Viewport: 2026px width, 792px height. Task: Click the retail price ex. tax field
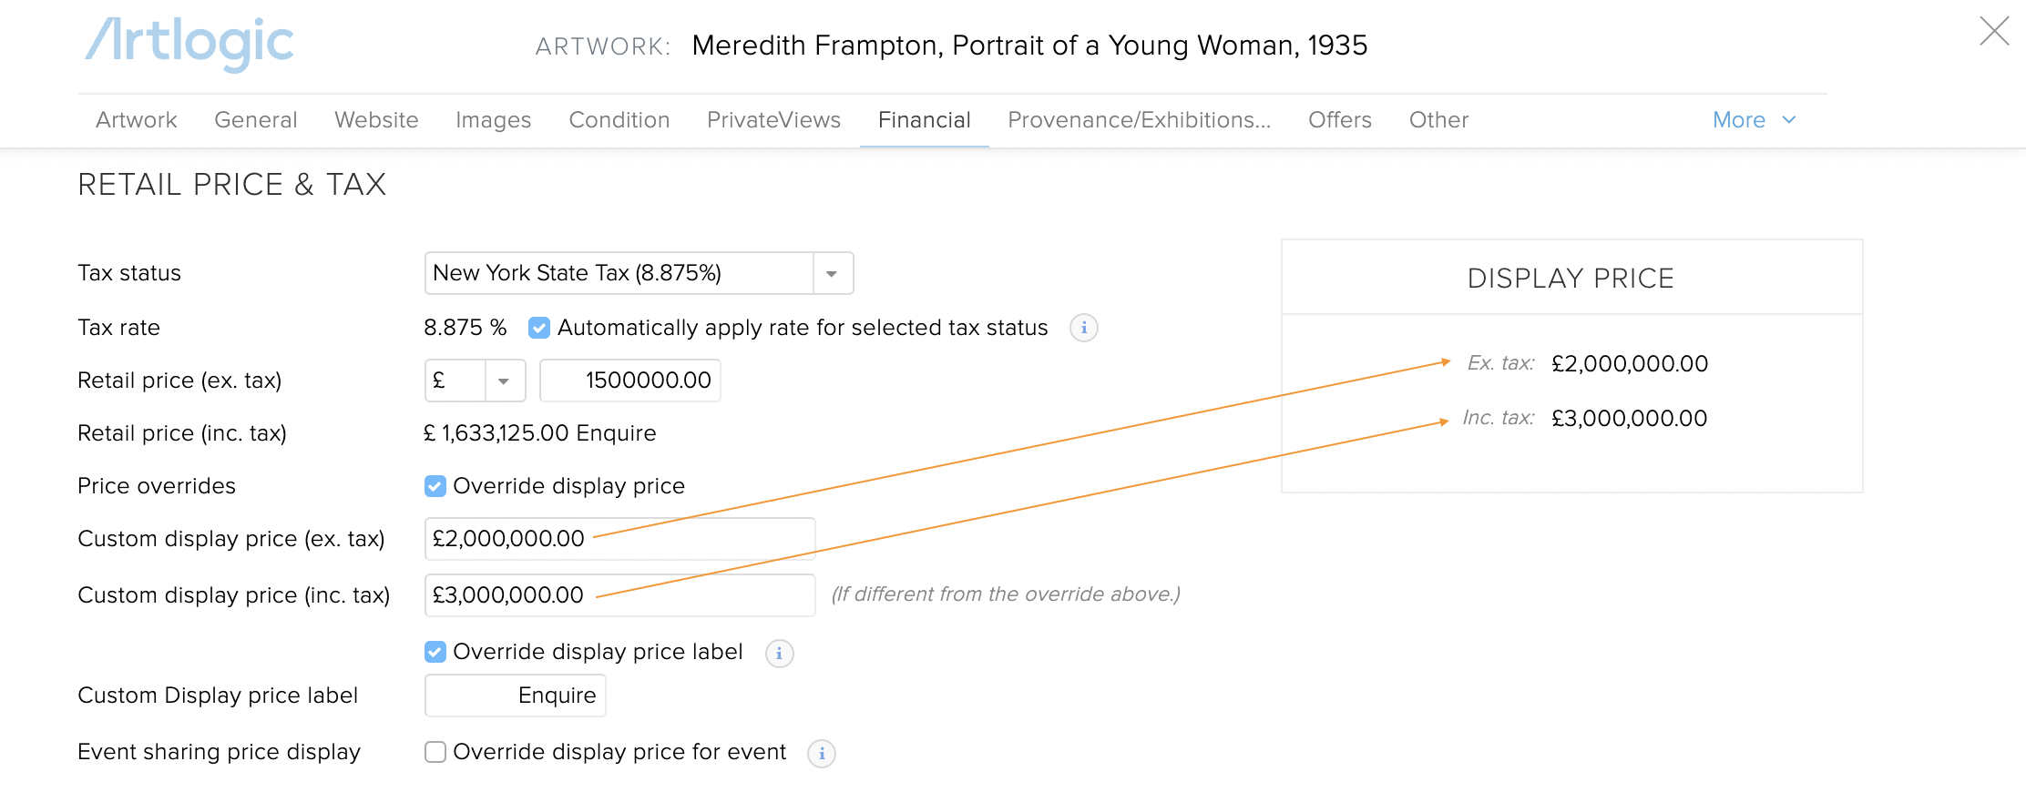click(x=630, y=381)
